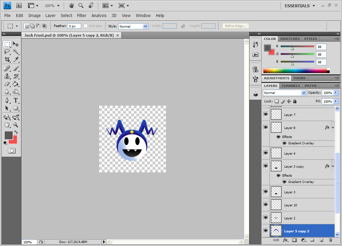Screen dimensions: 342x246
Task: Switch to the Masks tab
Action: [300, 78]
